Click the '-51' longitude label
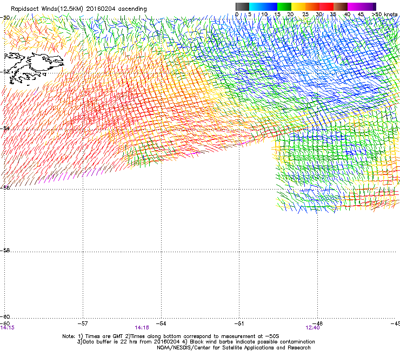Image resolution: width=400 pixels, height=351 pixels. [239, 323]
